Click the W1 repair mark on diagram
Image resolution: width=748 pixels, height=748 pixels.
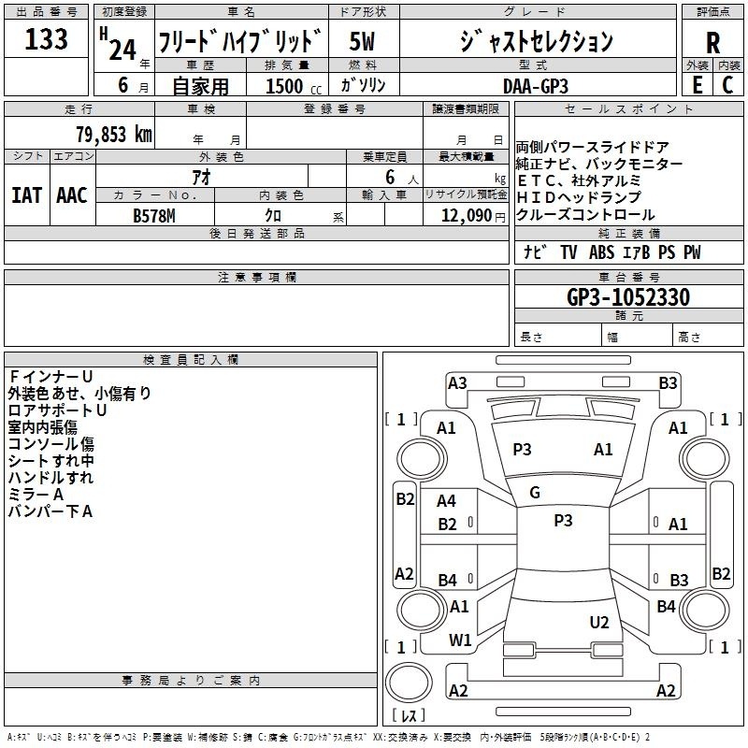[x=459, y=640]
